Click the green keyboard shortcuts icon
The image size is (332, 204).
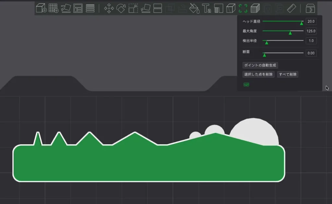[x=246, y=84]
